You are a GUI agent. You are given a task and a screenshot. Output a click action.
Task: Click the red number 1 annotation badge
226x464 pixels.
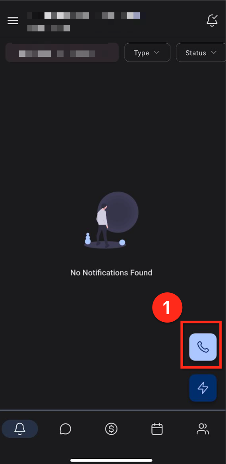167,307
